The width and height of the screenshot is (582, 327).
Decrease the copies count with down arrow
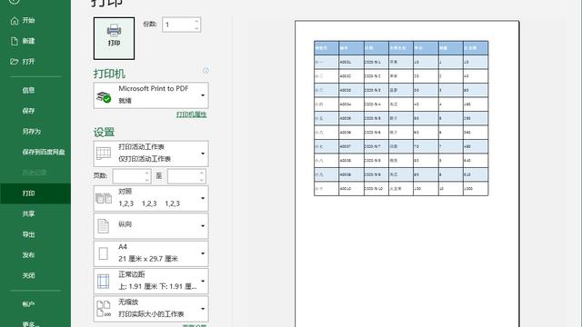coord(196,28)
